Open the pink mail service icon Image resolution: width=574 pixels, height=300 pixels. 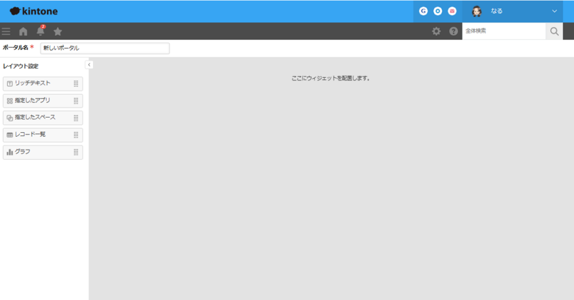pos(452,11)
